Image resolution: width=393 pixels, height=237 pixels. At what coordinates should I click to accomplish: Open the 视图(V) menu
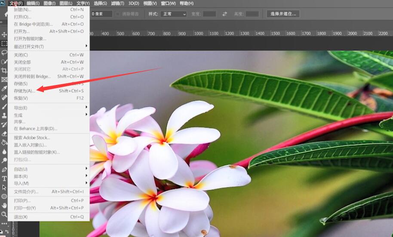[x=150, y=3]
